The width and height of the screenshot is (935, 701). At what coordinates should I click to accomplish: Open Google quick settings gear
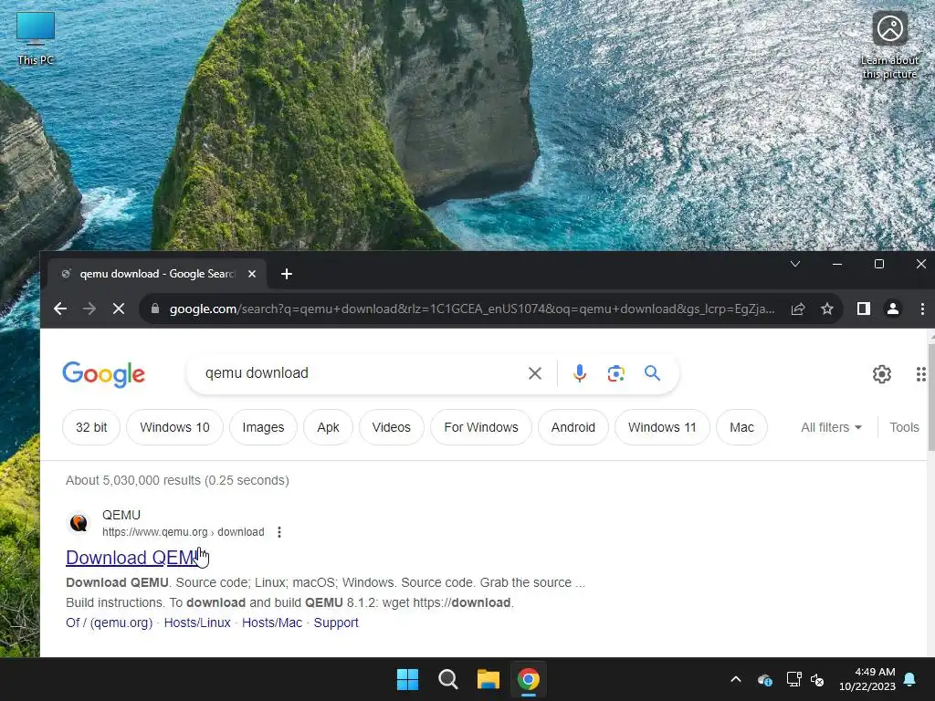click(881, 373)
